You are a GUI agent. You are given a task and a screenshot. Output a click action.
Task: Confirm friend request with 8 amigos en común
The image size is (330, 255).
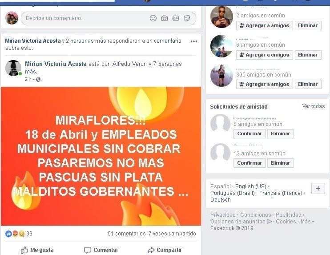[x=250, y=134]
